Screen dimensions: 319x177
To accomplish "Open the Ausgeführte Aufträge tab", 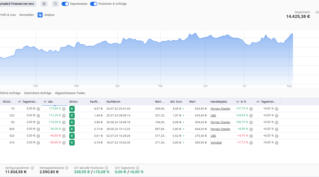I will pyautogui.click(x=10, y=93).
